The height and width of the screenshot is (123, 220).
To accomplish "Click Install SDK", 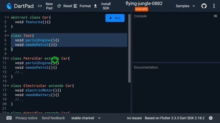I will 106,6.
